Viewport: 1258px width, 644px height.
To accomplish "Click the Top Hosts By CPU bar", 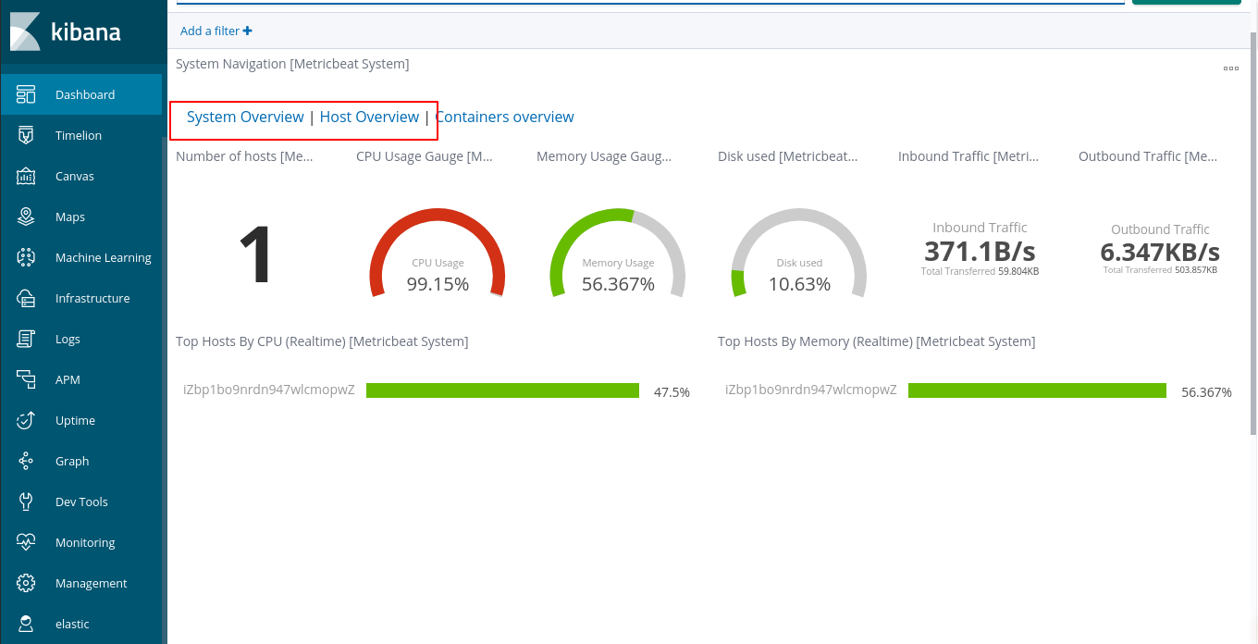I will (502, 390).
